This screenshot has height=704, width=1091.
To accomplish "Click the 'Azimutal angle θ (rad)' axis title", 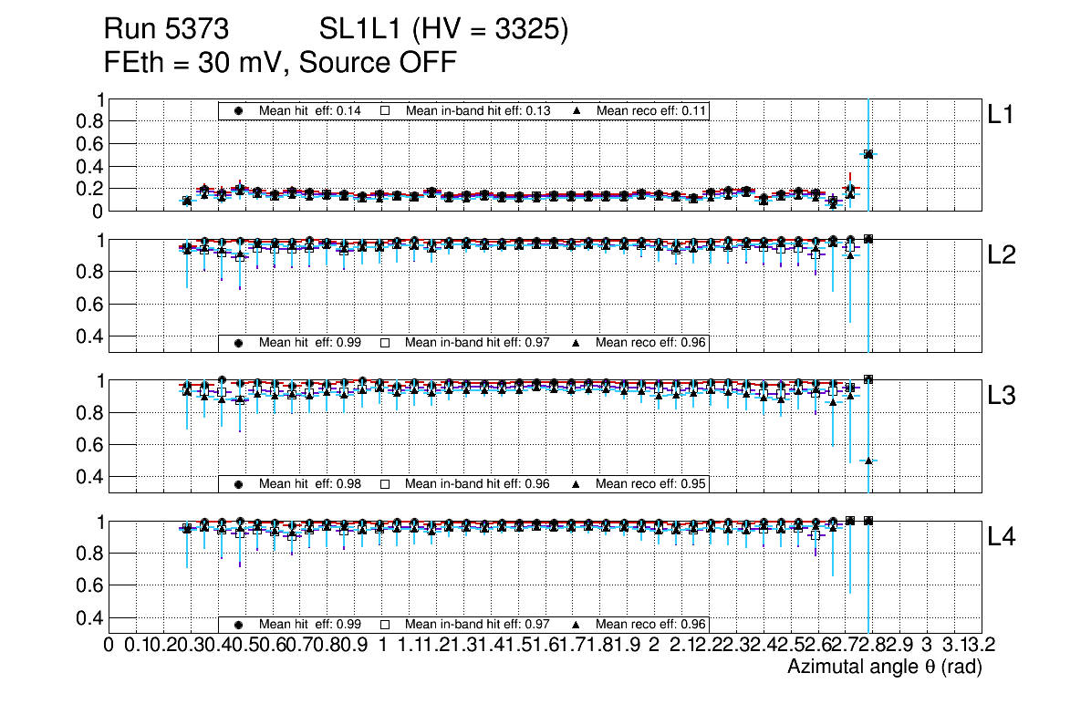I will coord(884,668).
